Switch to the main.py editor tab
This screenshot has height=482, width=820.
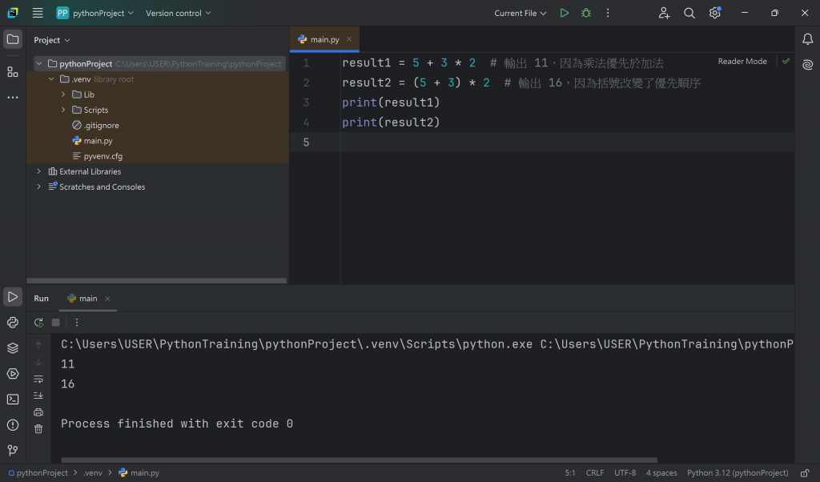pos(324,39)
